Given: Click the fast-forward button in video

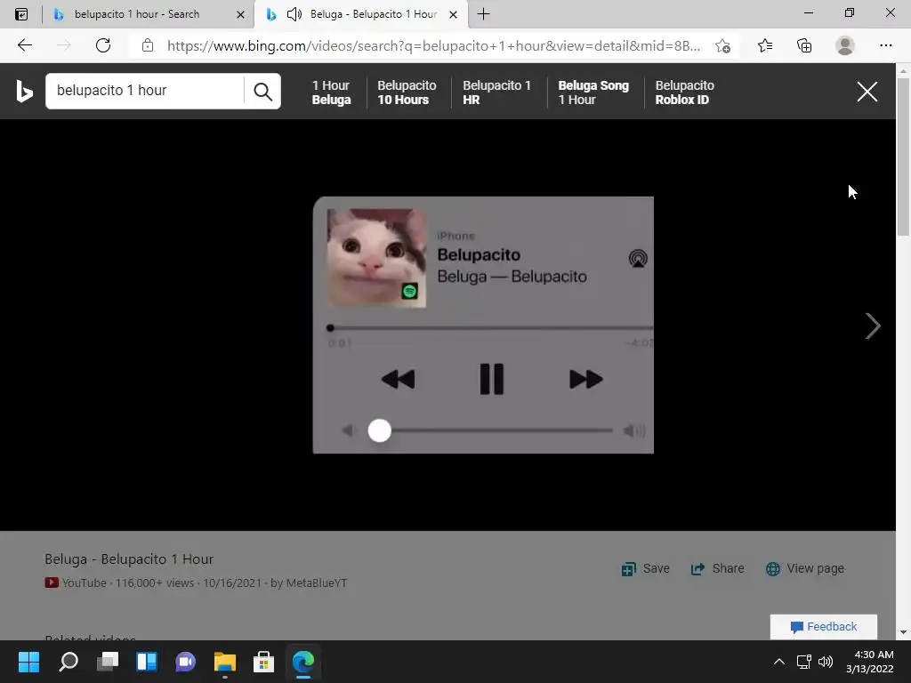Looking at the screenshot, I should click(585, 379).
